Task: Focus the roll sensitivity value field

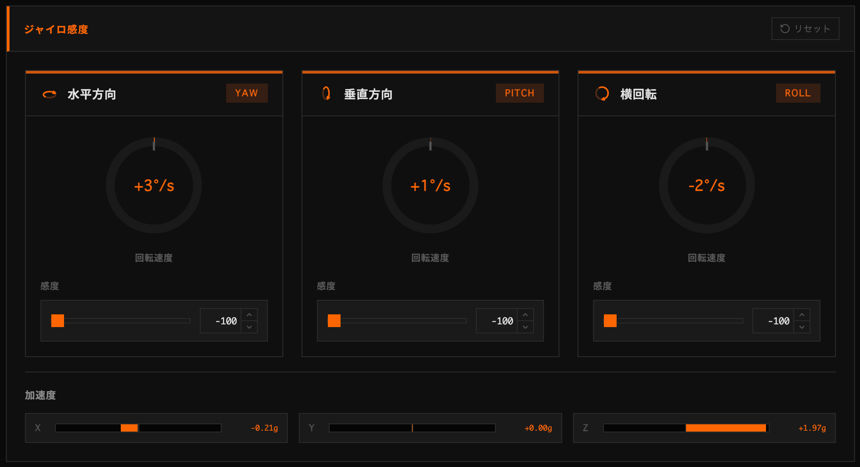Action: pos(774,321)
